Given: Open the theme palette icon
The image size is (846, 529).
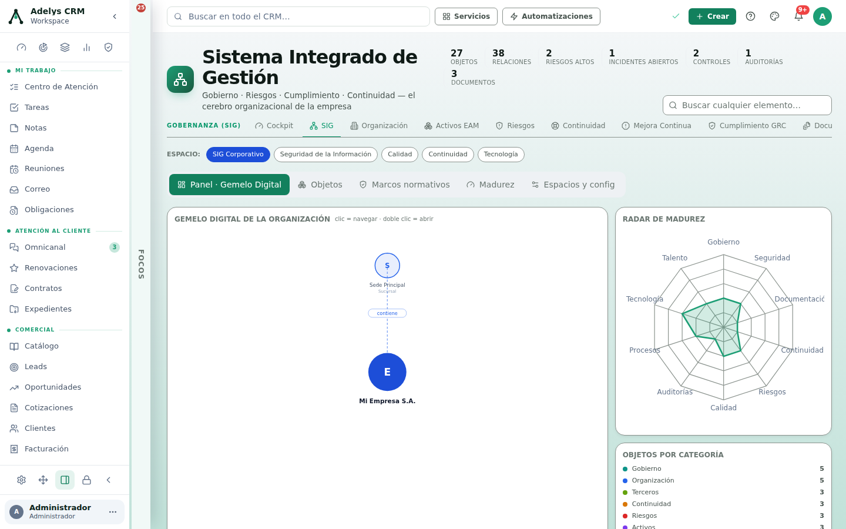Looking at the screenshot, I should click(774, 16).
